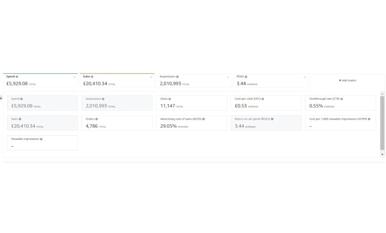Choose the Cost-per-click £0.53 tile
This screenshot has height=233, width=386.
pos(266,103)
